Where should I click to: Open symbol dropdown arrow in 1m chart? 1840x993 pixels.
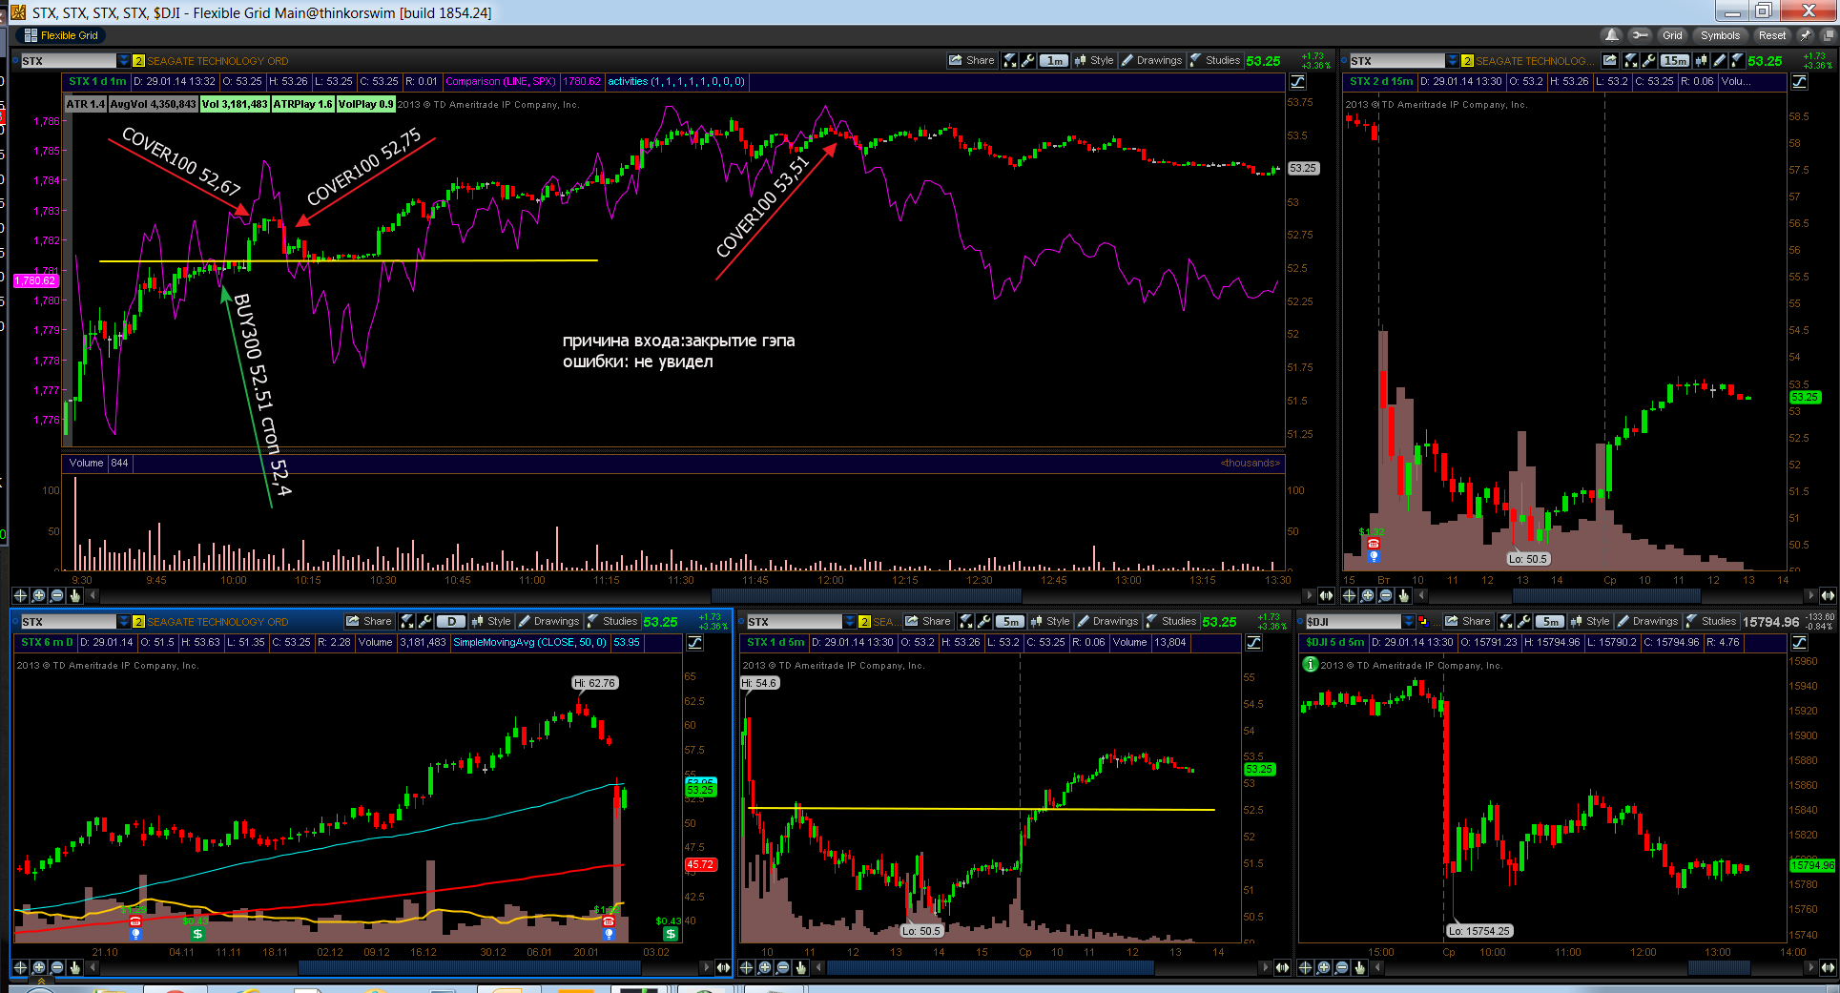point(124,60)
